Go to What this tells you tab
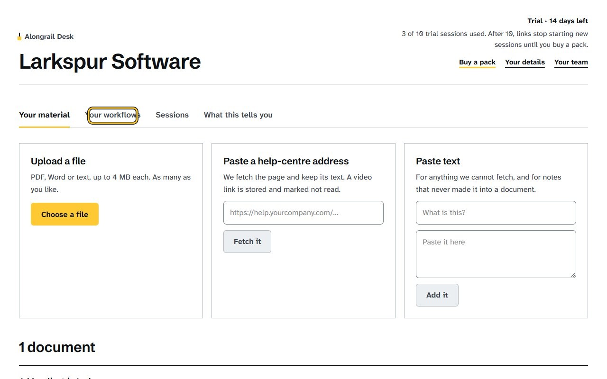Image resolution: width=607 pixels, height=379 pixels. click(x=238, y=115)
